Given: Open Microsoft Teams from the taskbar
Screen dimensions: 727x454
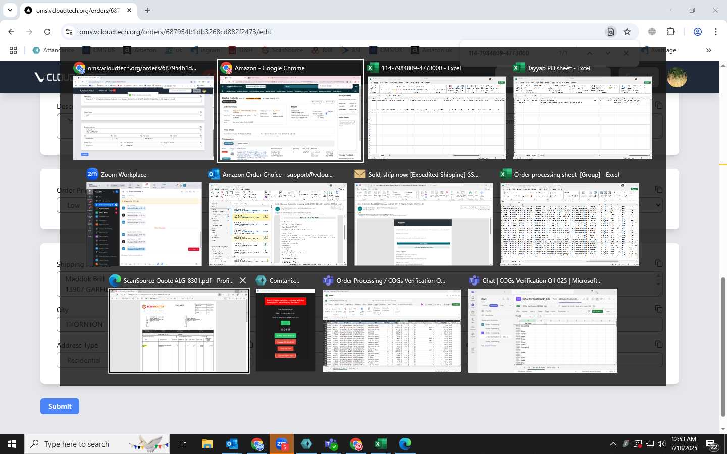Looking at the screenshot, I should 331,444.
